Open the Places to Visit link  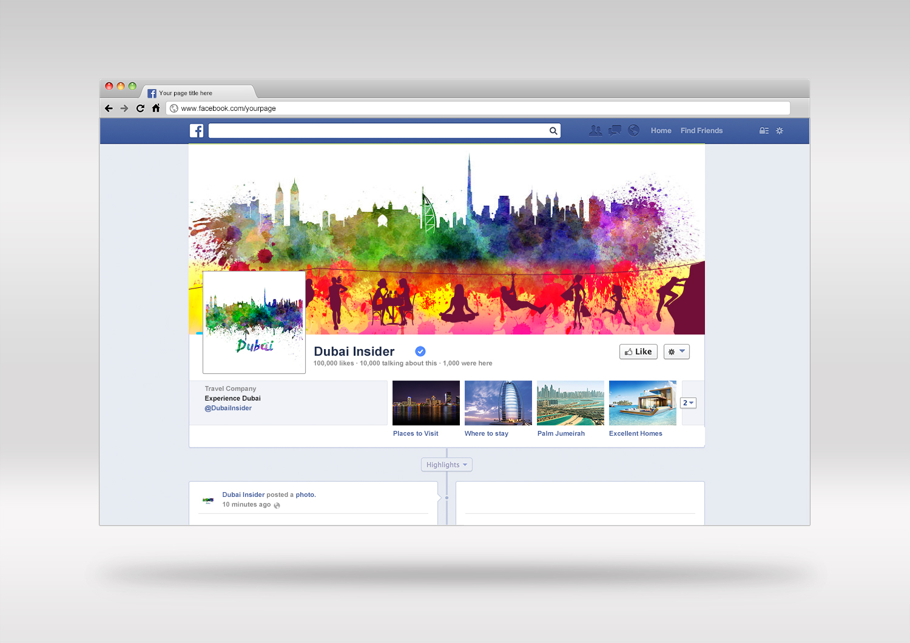tap(416, 433)
